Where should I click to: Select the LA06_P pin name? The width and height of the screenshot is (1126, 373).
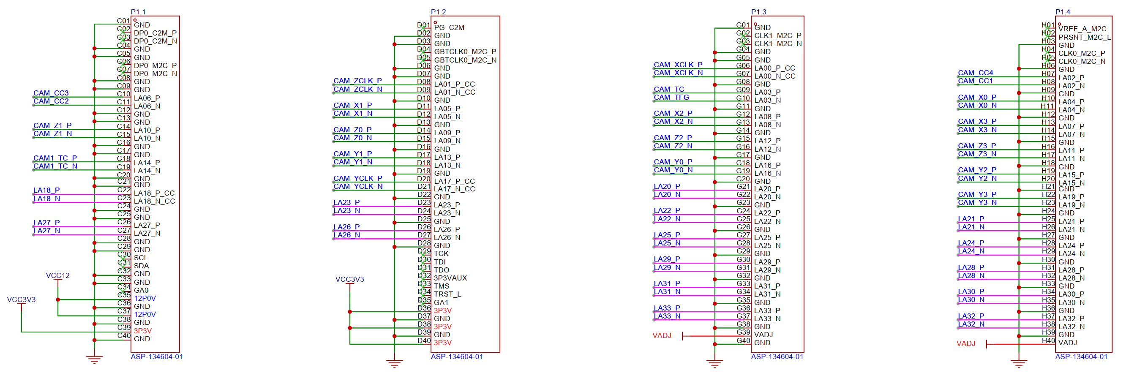147,98
